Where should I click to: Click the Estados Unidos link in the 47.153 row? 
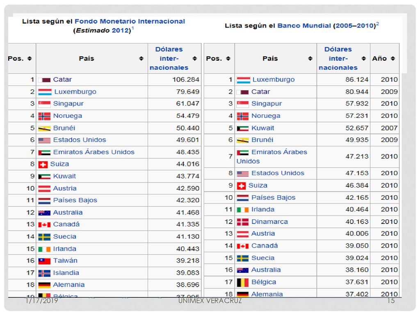pos(278,173)
